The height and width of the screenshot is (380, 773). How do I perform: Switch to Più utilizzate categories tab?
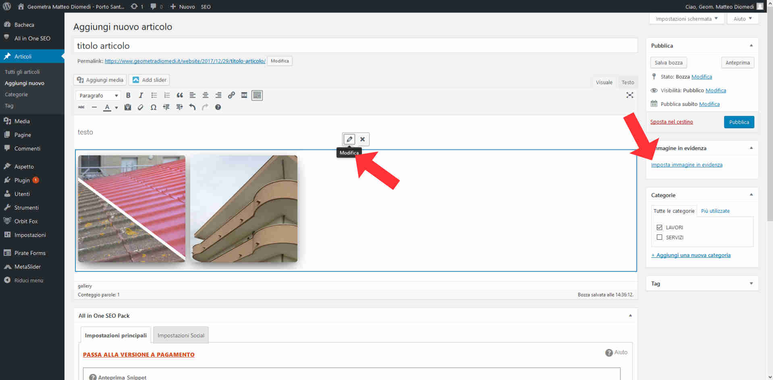pos(715,211)
